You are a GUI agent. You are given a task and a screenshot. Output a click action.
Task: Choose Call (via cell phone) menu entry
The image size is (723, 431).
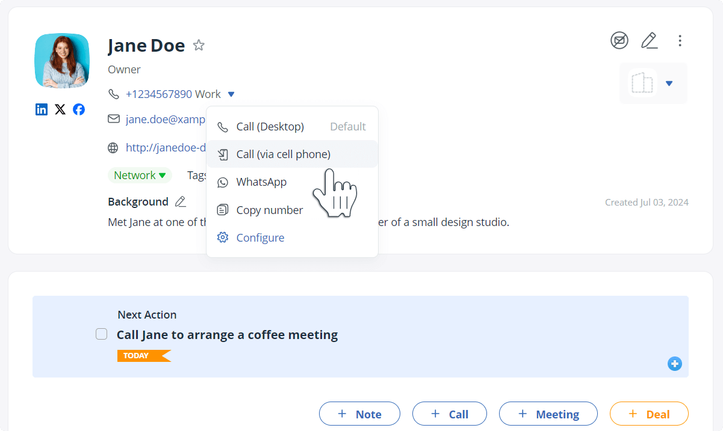pos(283,154)
